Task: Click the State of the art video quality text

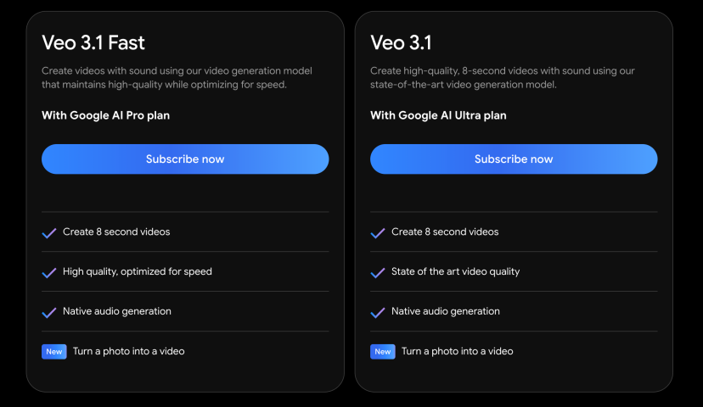Action: [456, 272]
